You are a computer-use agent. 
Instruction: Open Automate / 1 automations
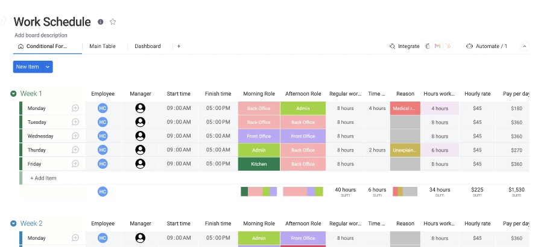coord(487,46)
